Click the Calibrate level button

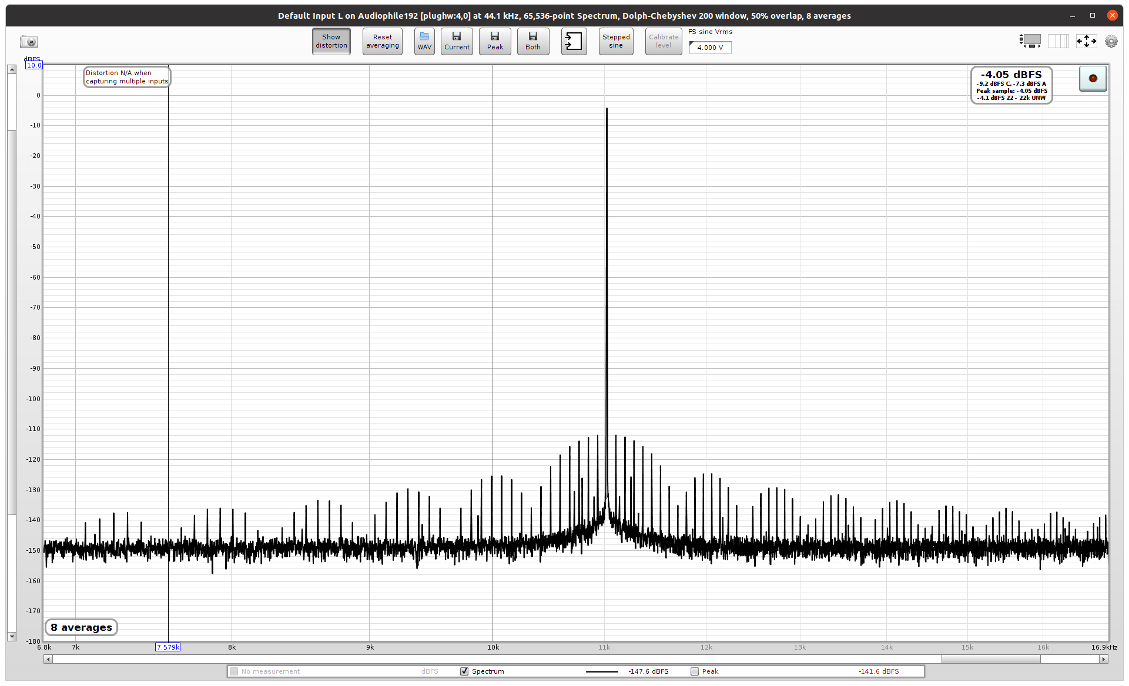[x=664, y=41]
